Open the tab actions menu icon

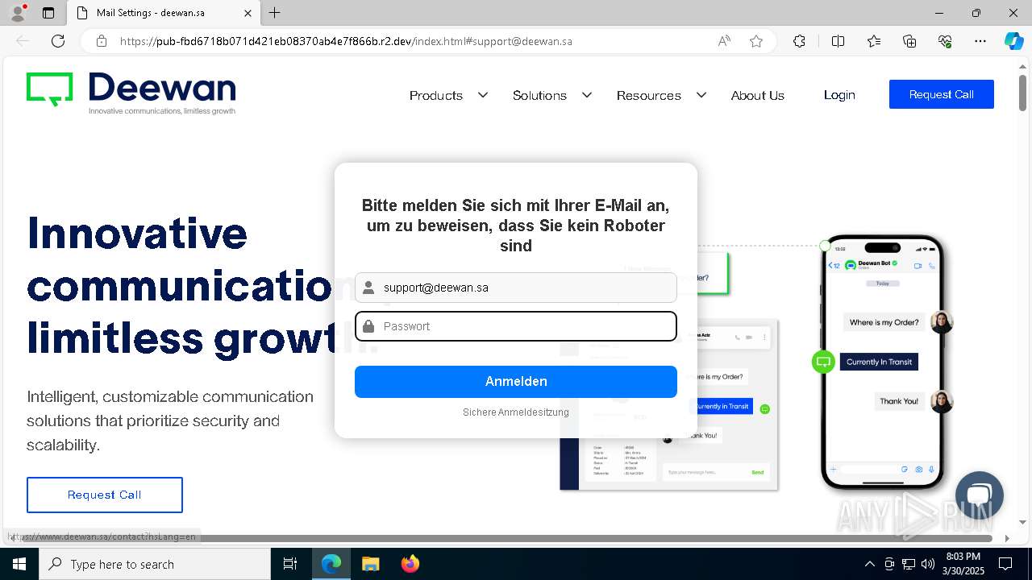point(48,13)
